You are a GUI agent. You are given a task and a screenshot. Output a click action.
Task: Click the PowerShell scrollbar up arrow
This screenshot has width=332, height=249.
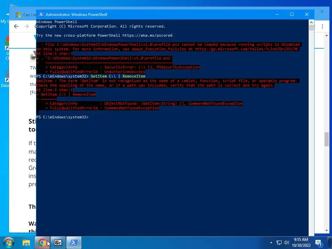[x=311, y=22]
